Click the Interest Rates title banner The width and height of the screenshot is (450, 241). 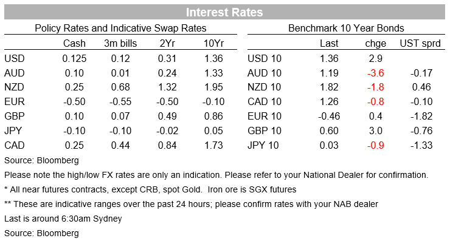(x=225, y=12)
